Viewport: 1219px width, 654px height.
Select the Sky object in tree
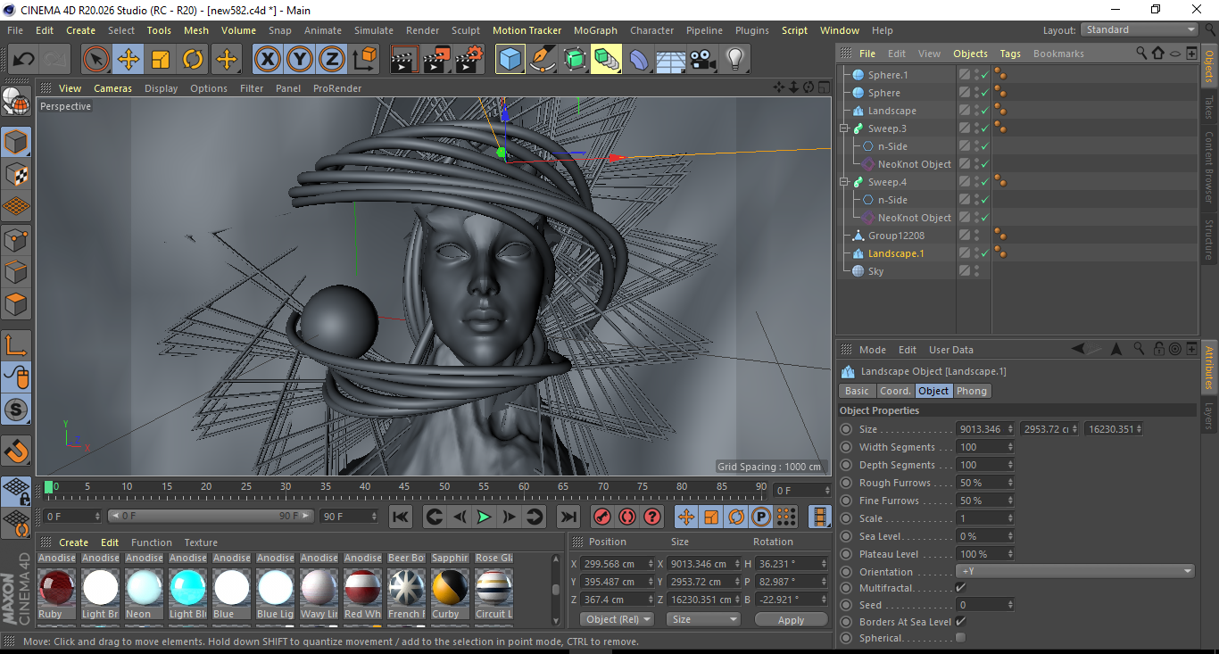pos(875,271)
